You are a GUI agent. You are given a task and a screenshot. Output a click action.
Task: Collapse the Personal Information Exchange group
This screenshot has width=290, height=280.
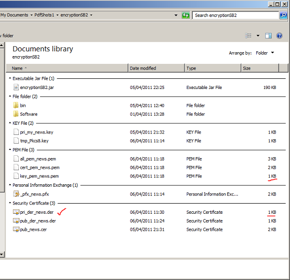coord(10,185)
